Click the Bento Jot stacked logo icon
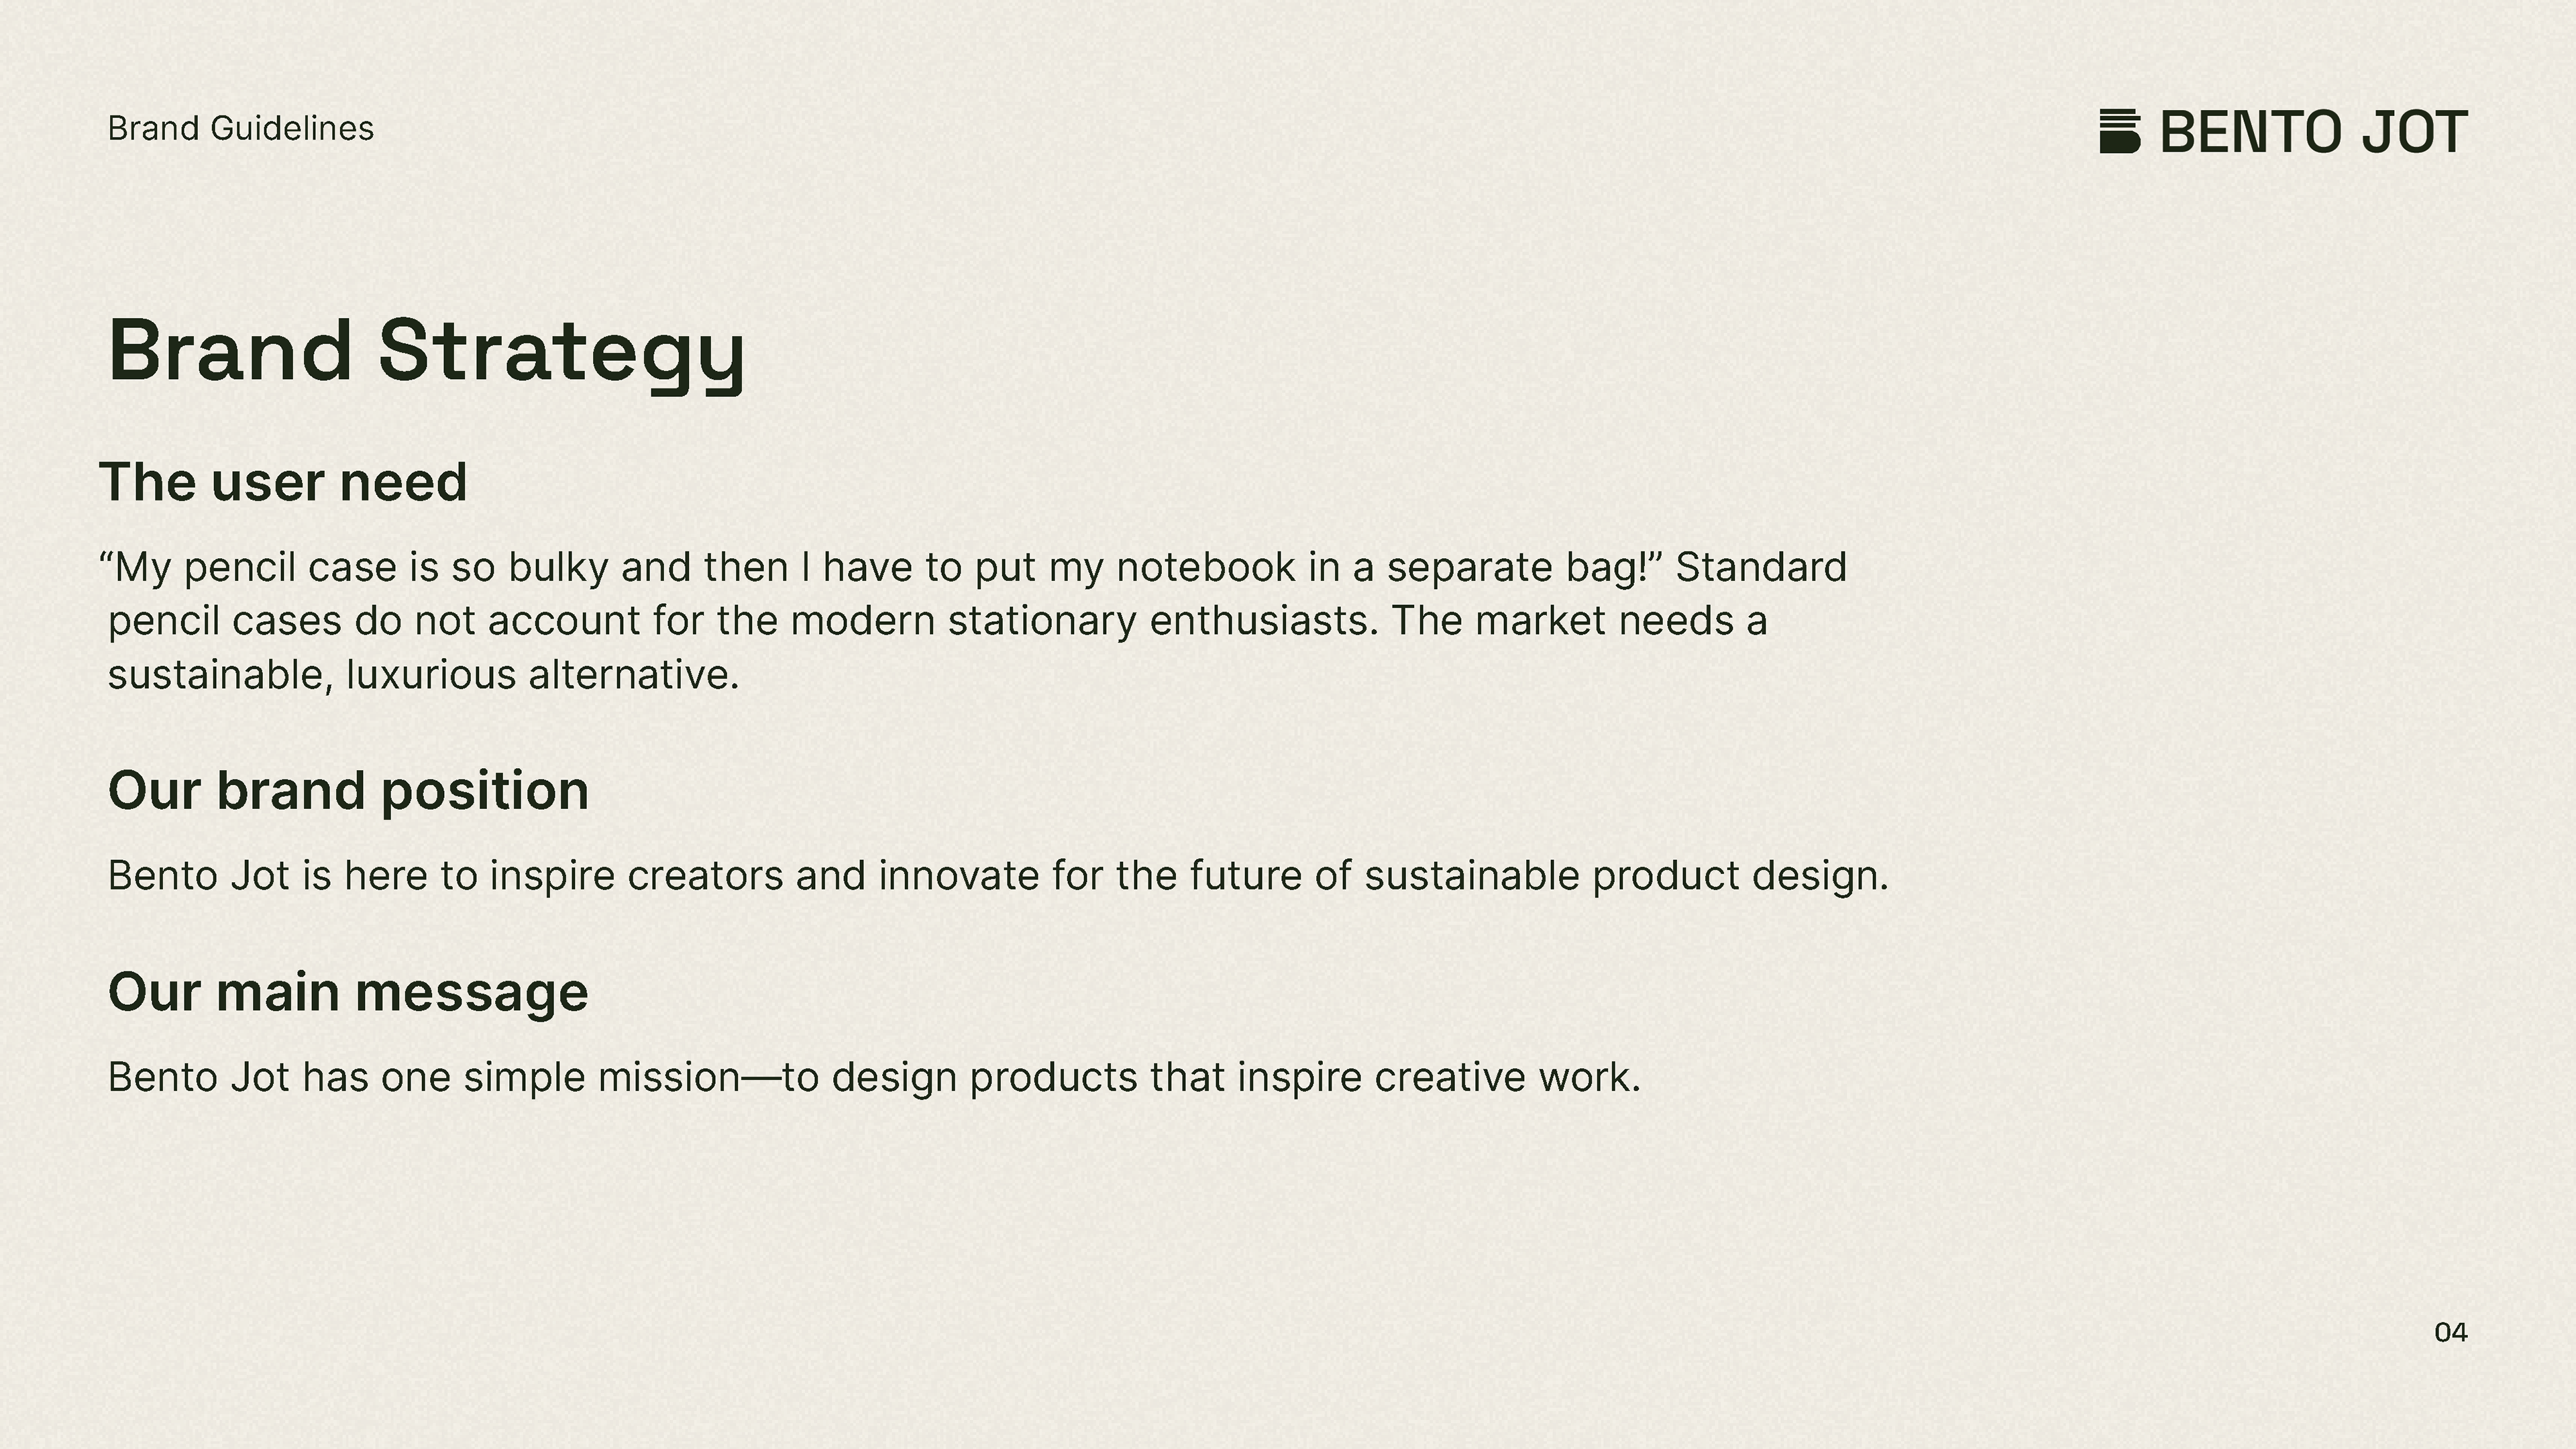The height and width of the screenshot is (1449, 2576). (x=2120, y=131)
